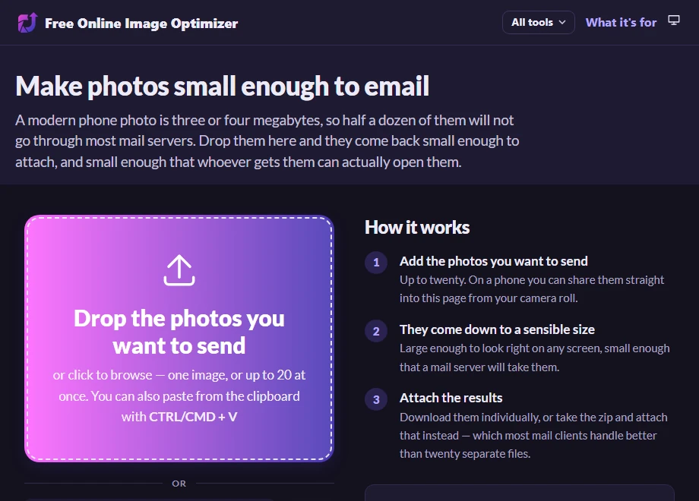Viewport: 699px width, 501px height.
Task: Click the 'Download them individually' description
Action: (x=533, y=436)
